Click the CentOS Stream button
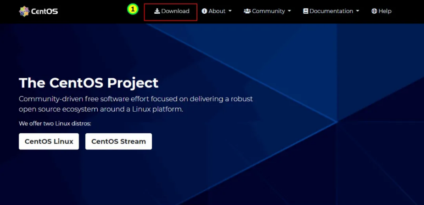The image size is (424, 205). (118, 141)
